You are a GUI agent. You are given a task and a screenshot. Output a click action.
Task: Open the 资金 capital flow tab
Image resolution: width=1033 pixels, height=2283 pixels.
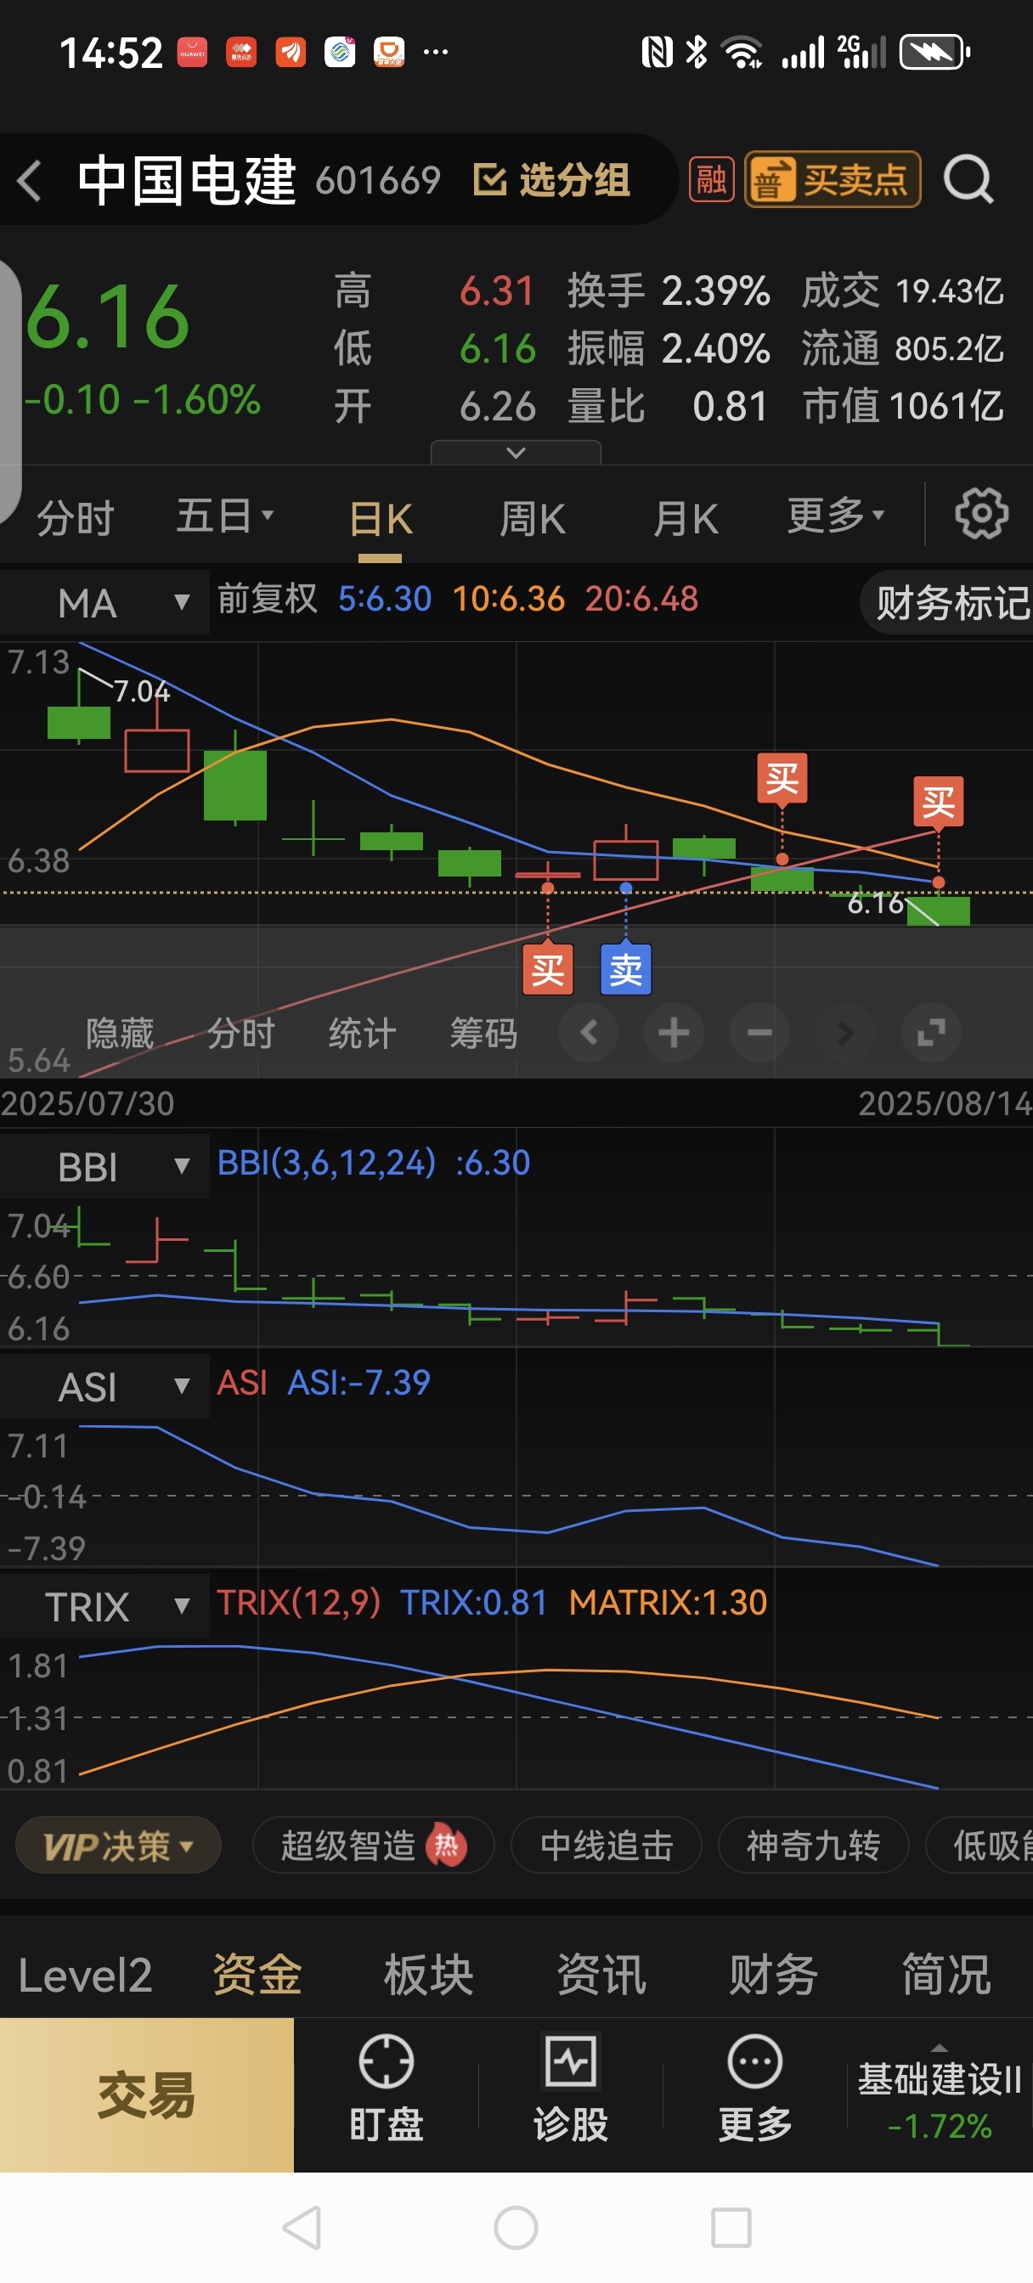click(x=257, y=1976)
